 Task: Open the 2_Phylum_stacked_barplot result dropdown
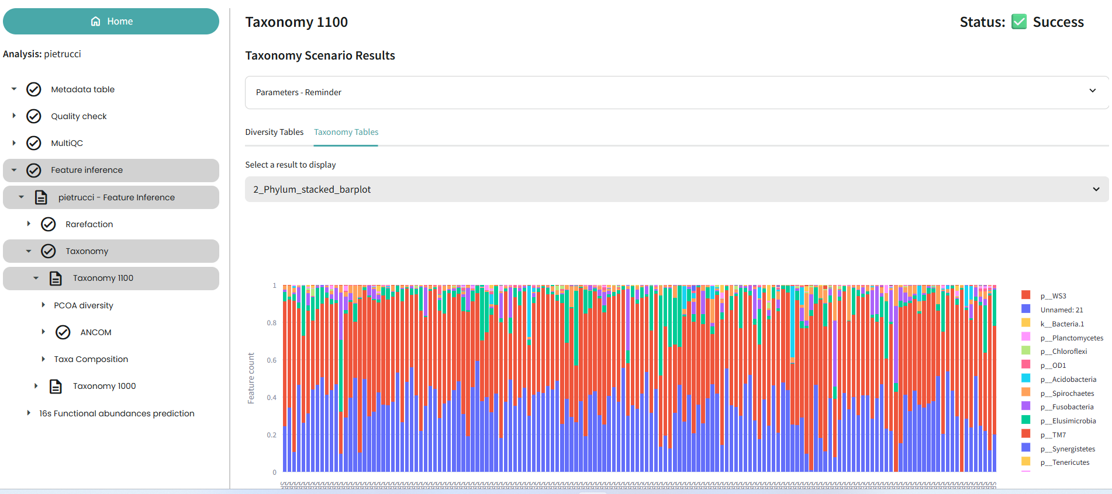[x=676, y=189]
